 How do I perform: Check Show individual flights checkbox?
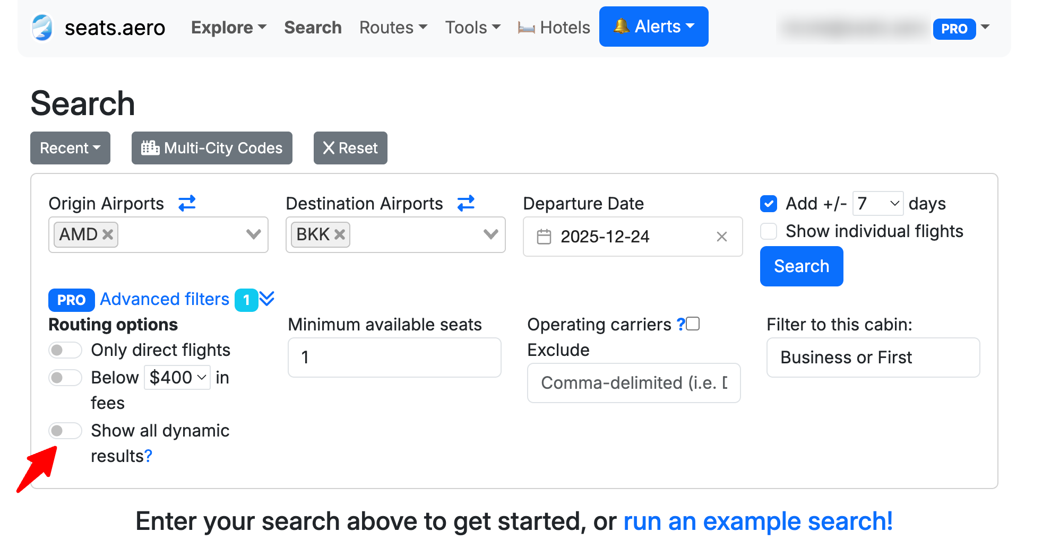769,231
